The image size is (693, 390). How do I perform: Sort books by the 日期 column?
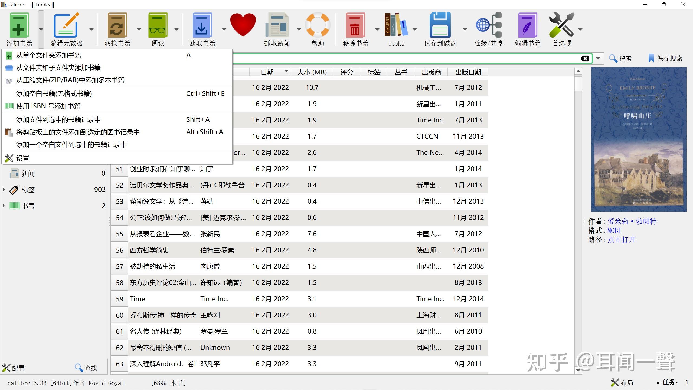click(267, 72)
